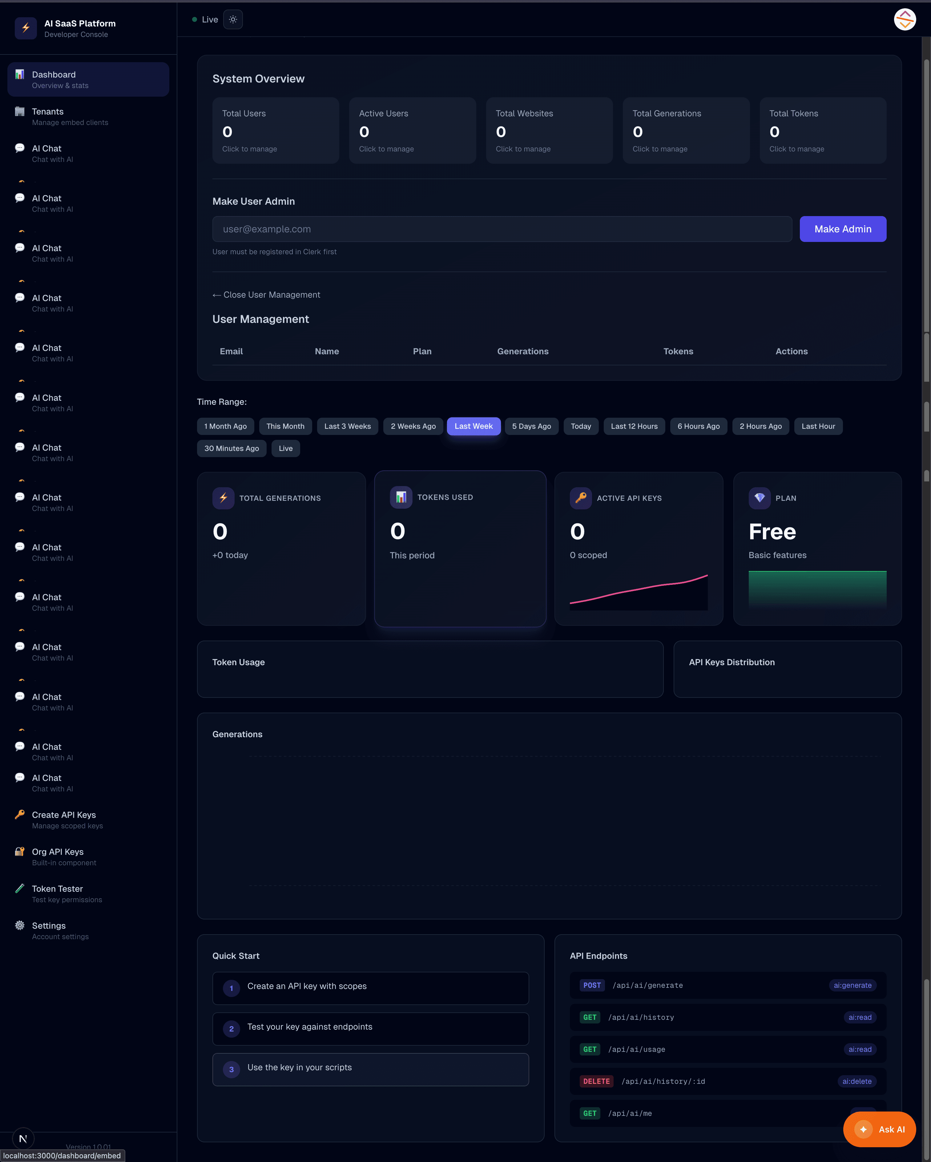Open the Total Generations overview card
The width and height of the screenshot is (931, 1162).
(686, 131)
